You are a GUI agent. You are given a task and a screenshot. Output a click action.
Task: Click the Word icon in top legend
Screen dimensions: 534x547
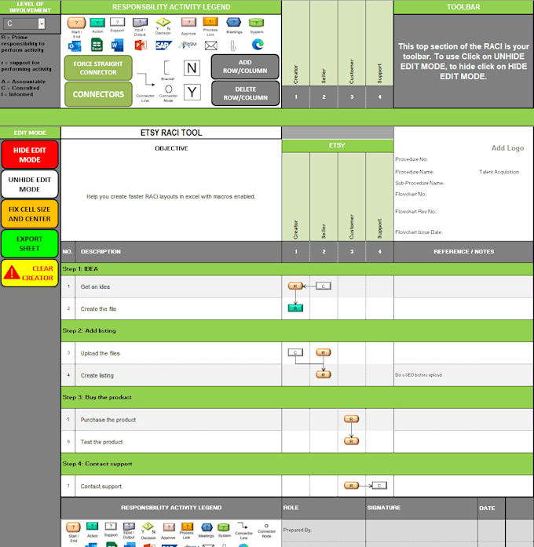pos(117,46)
